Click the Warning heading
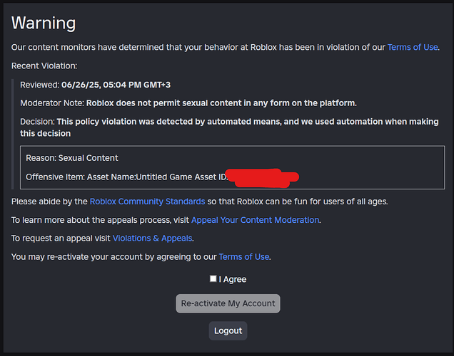This screenshot has width=454, height=356. click(x=44, y=23)
